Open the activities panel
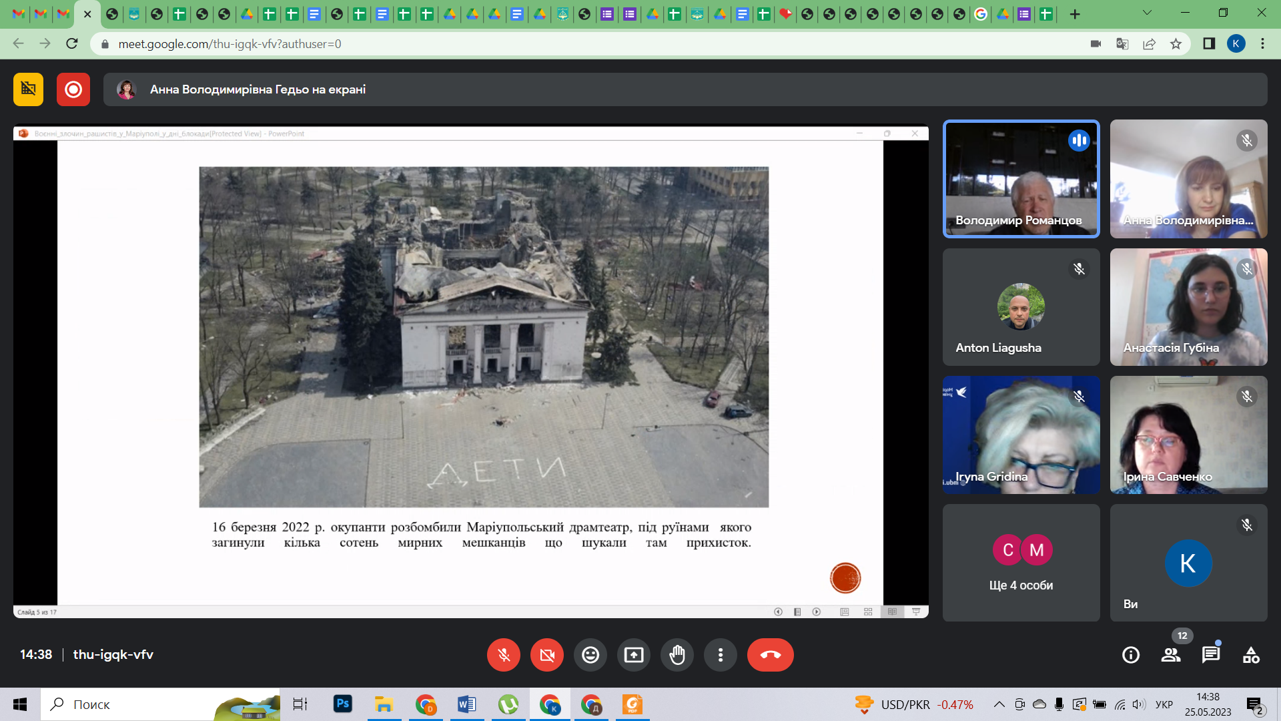 (x=1251, y=655)
